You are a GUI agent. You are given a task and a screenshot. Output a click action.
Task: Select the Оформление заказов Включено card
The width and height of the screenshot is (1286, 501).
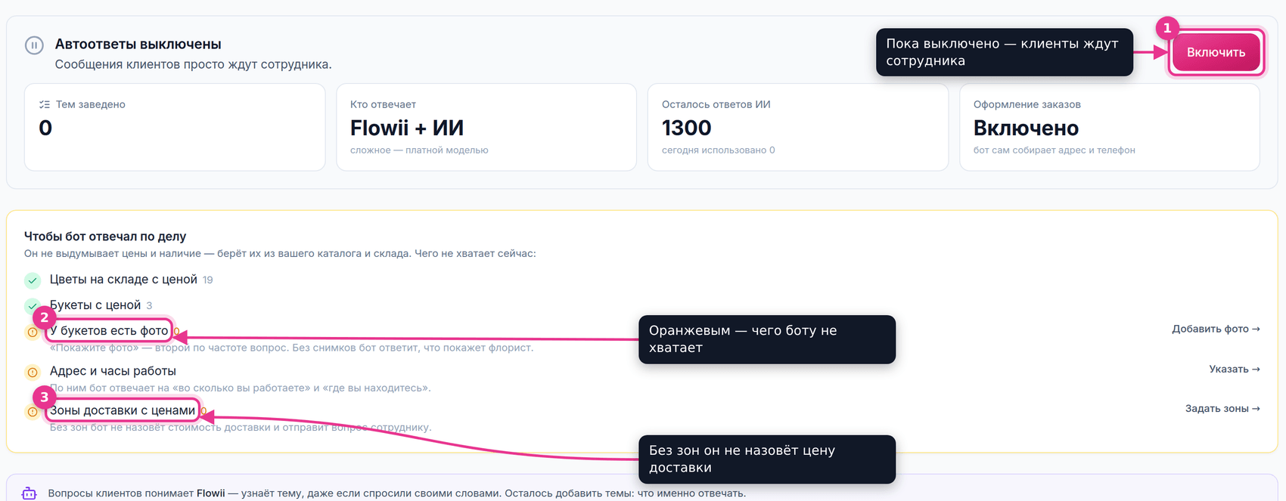click(1110, 127)
